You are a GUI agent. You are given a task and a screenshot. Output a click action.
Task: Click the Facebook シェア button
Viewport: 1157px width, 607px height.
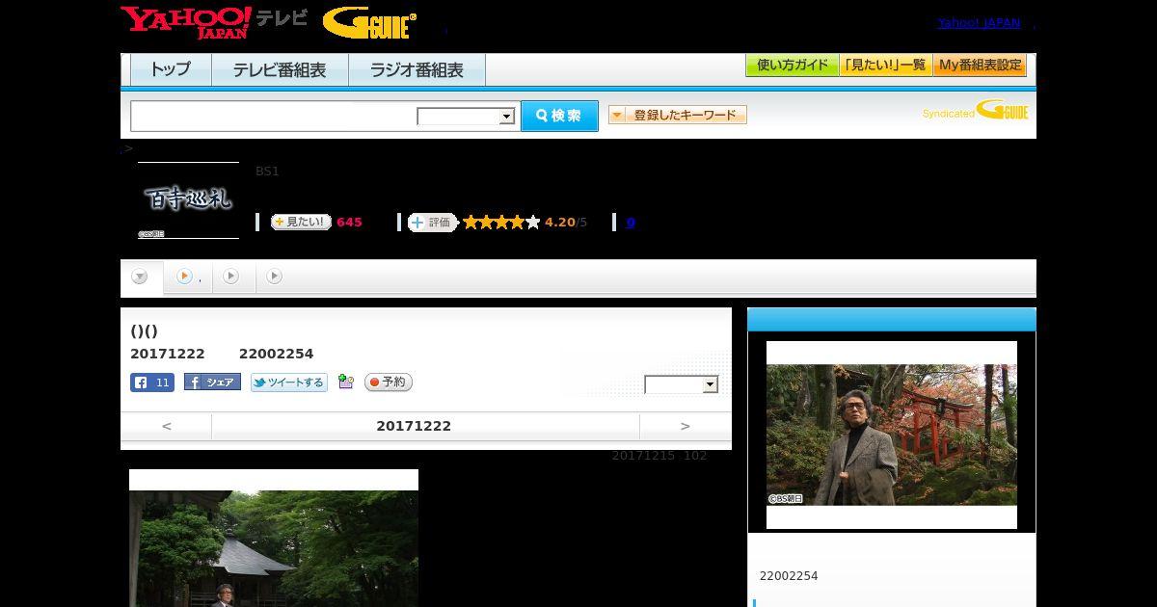click(212, 383)
